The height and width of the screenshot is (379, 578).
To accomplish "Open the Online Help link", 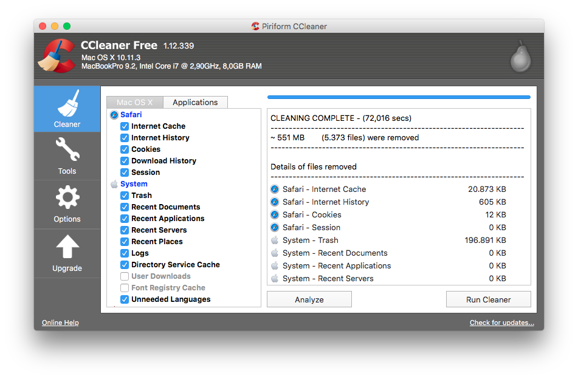I will tap(60, 323).
